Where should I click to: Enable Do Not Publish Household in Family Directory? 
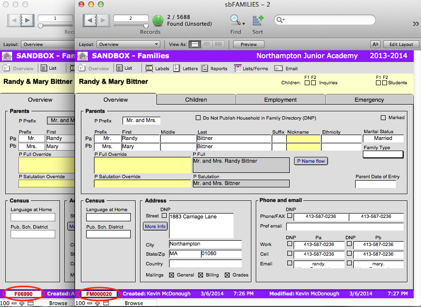click(198, 118)
